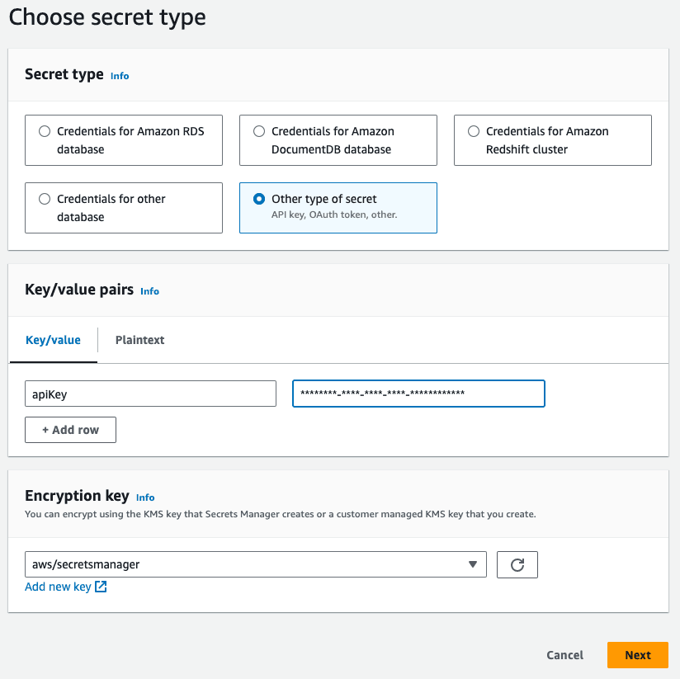Screen dimensions: 680x679
Task: Click the dropdown arrow of encryption key selector
Action: tap(472, 564)
